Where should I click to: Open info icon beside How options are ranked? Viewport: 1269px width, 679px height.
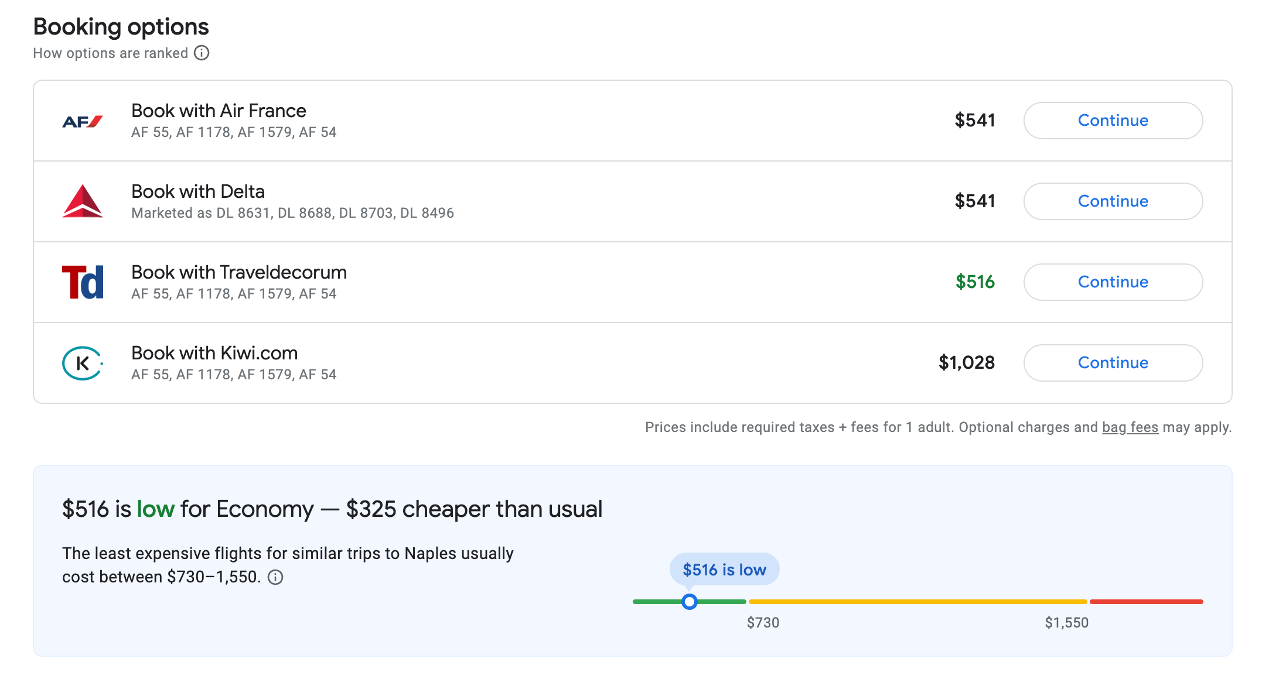tap(202, 53)
